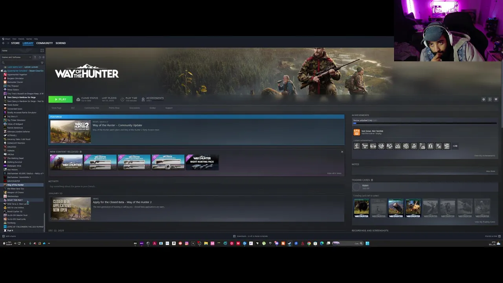Open game info icon
Viewport: 503px width, 283px height.
pyautogui.click(x=490, y=99)
